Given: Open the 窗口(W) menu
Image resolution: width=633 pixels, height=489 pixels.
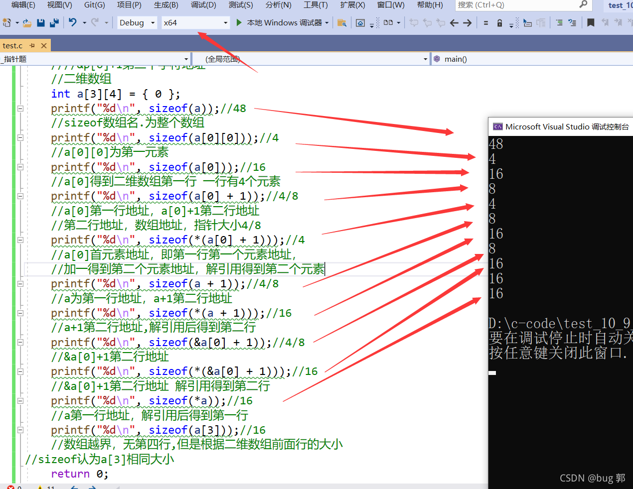Looking at the screenshot, I should tap(391, 5).
